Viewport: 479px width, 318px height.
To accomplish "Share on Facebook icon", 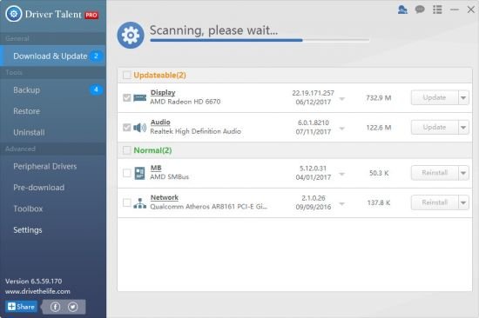I will point(55,307).
